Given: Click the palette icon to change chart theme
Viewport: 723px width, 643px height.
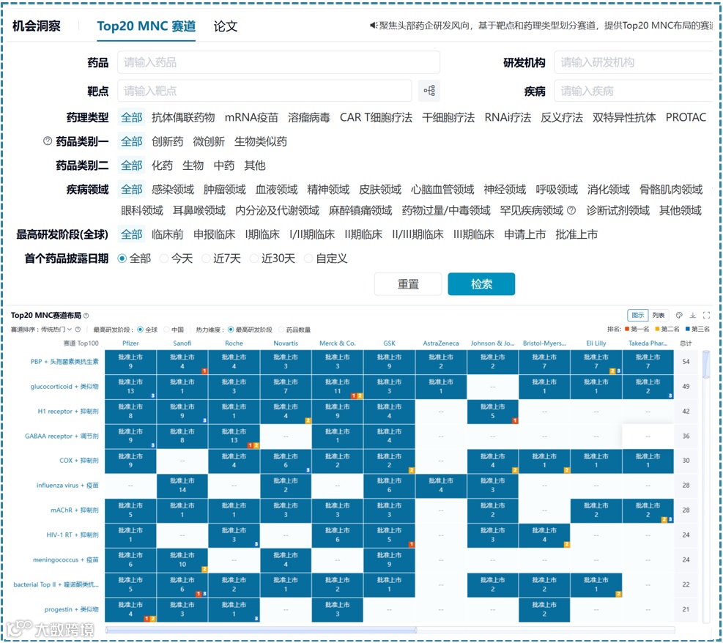Looking at the screenshot, I should coord(680,315).
